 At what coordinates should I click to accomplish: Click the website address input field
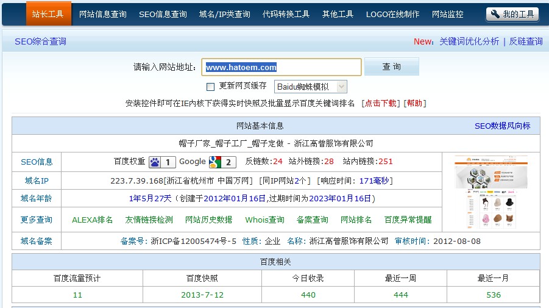point(281,67)
